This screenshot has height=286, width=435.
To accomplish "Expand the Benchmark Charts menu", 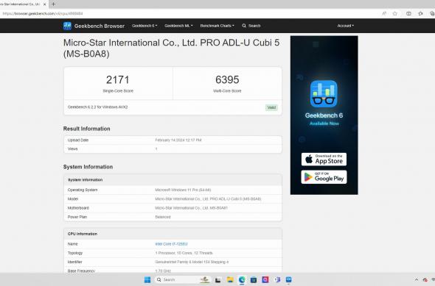I will (x=217, y=26).
